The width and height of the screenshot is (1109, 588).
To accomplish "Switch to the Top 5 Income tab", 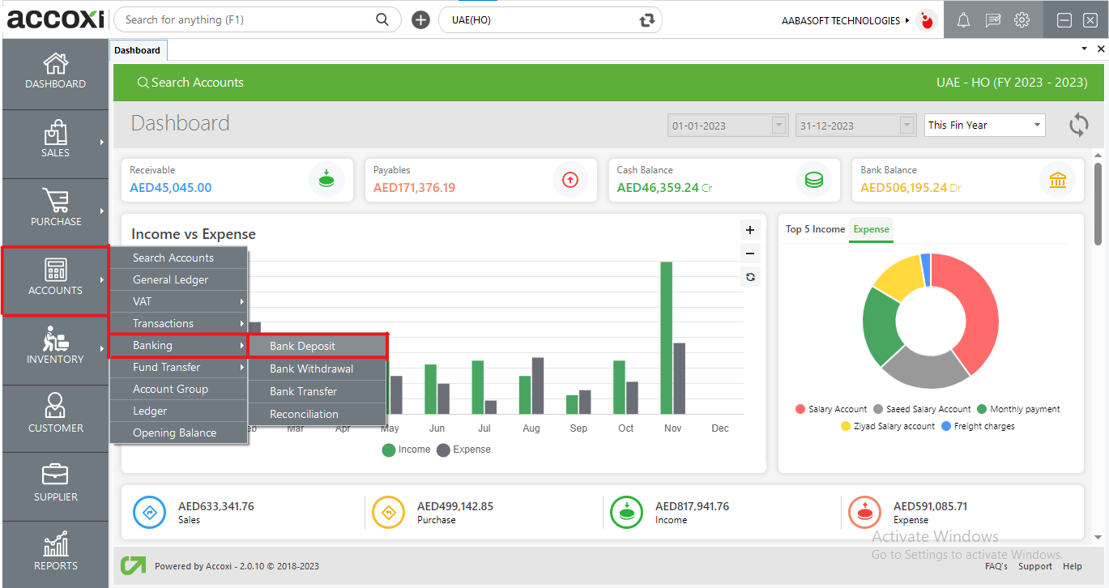I will point(815,229).
